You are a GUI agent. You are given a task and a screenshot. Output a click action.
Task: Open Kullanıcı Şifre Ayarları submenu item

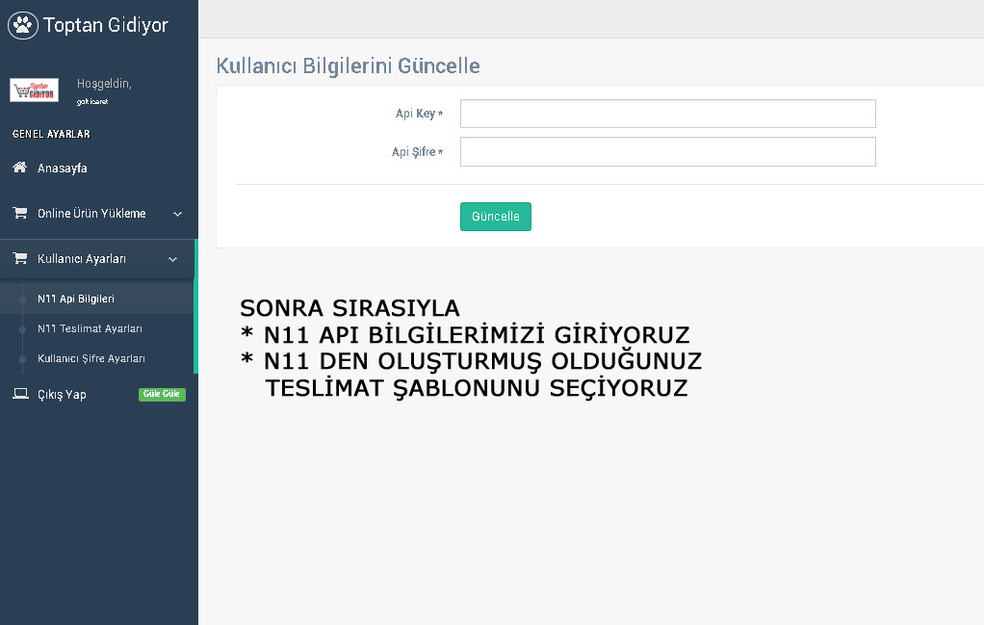(91, 359)
